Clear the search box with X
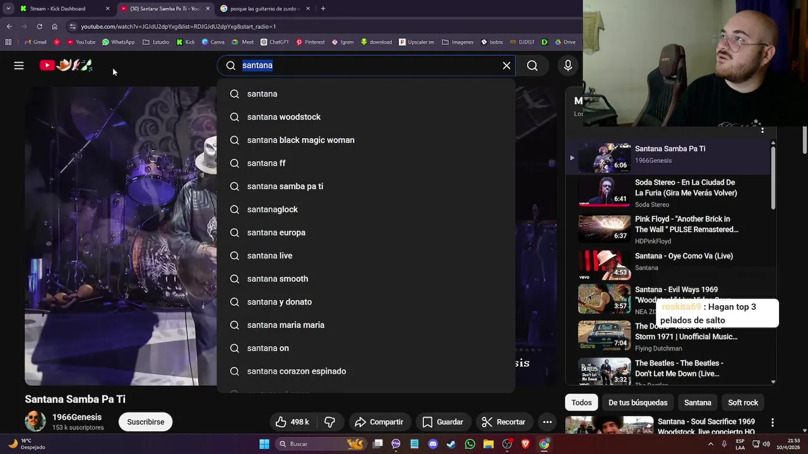This screenshot has height=454, width=808. click(x=506, y=66)
